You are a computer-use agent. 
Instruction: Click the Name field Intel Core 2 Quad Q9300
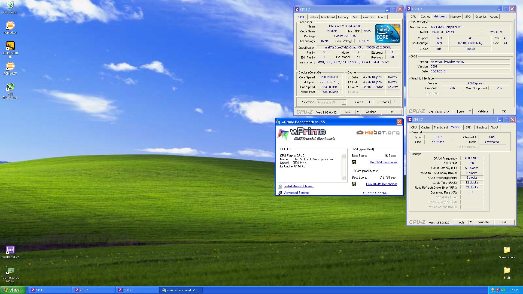pos(345,26)
